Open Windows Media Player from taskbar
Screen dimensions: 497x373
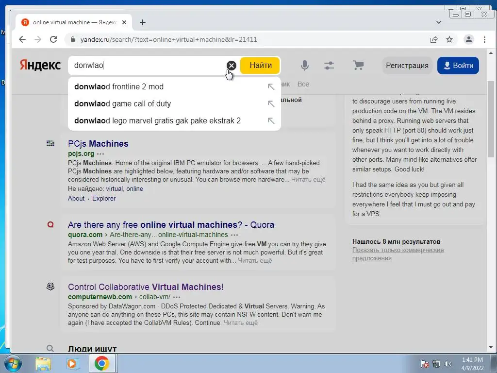72,363
